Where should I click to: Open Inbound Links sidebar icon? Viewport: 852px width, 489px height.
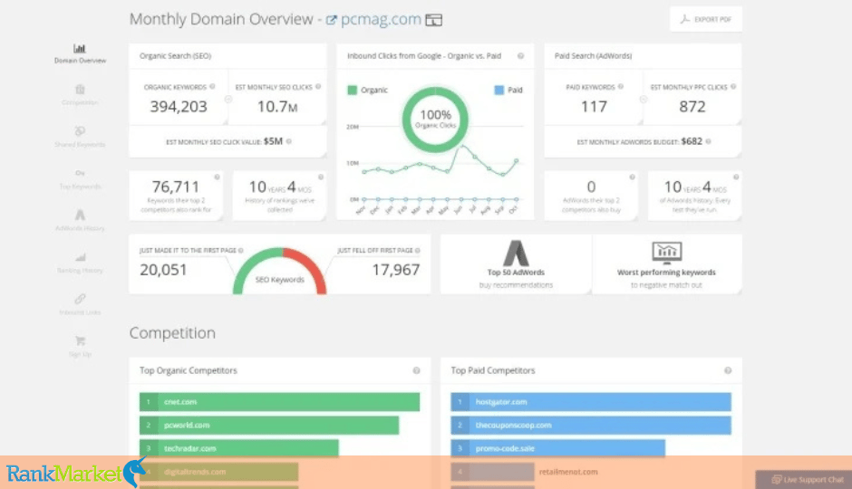tap(80, 299)
